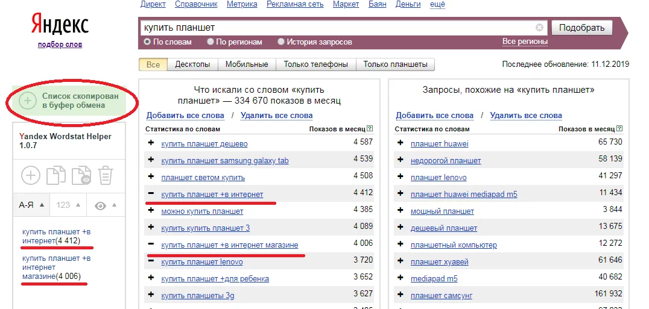The height and width of the screenshot is (309, 649).
Task: Open 'Все регионы' region selector
Action: pyautogui.click(x=525, y=42)
